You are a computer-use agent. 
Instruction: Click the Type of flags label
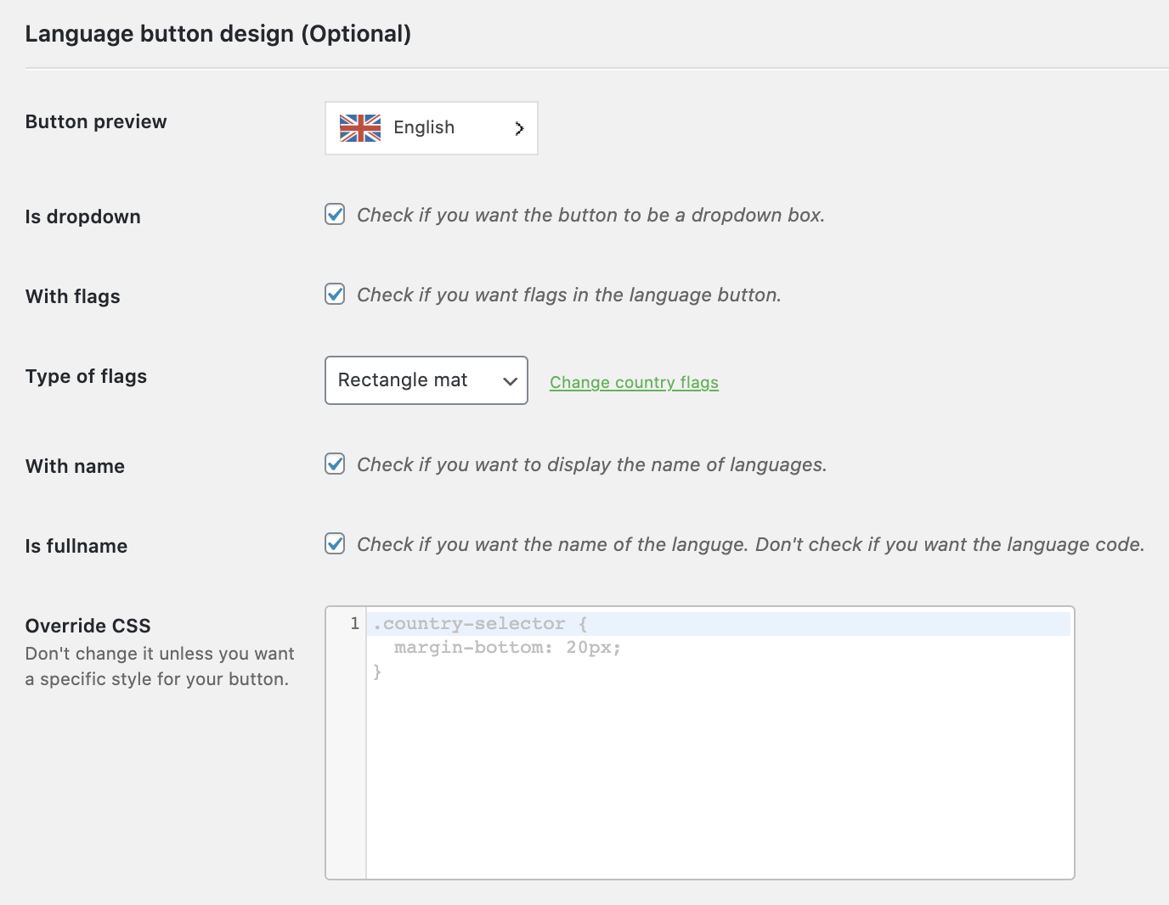pyautogui.click(x=86, y=376)
